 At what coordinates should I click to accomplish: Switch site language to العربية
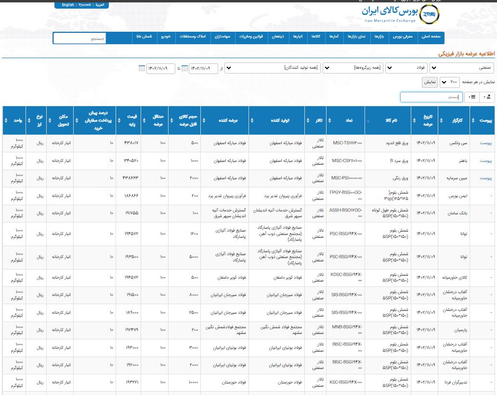[x=100, y=5]
